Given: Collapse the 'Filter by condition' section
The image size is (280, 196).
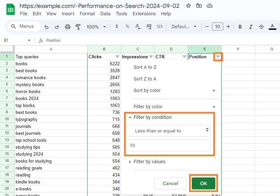Looking at the screenshot, I should click(x=129, y=117).
